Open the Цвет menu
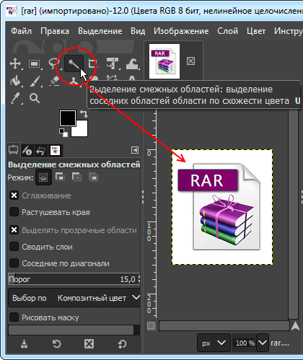Screen dimensions: 303x360 256,31
